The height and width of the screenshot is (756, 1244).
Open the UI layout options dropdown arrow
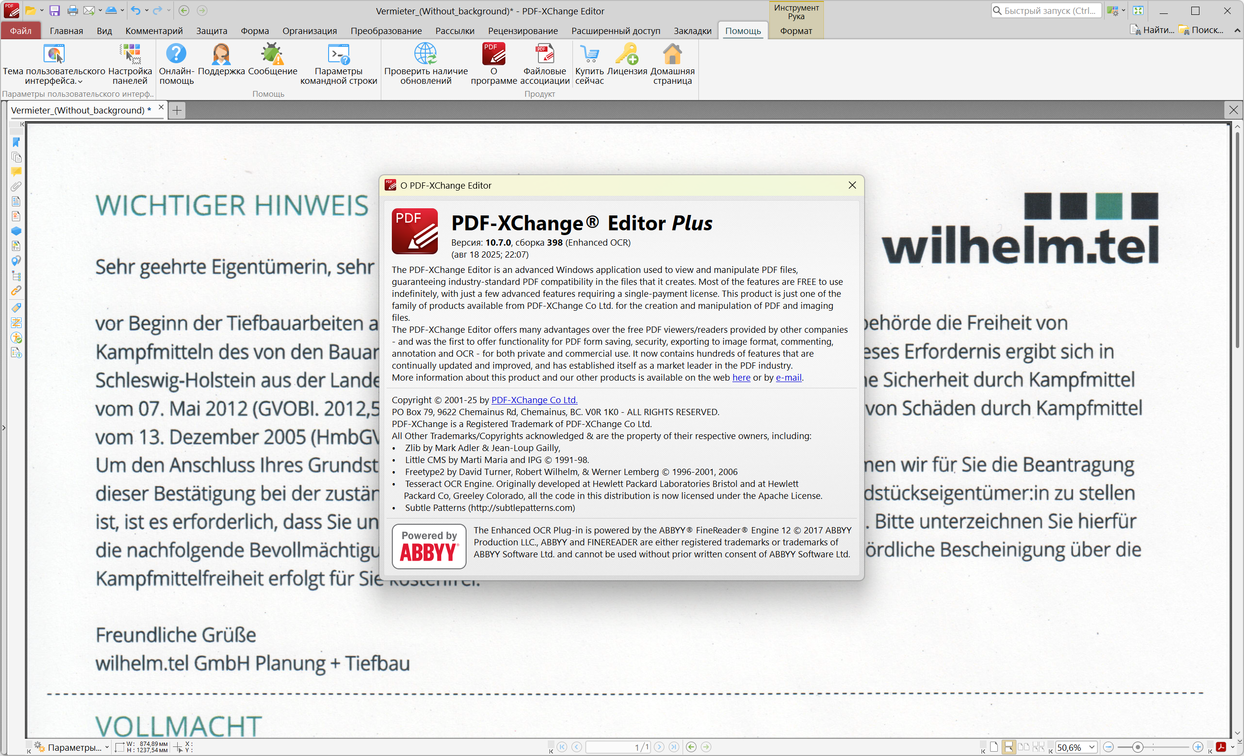point(1123,10)
